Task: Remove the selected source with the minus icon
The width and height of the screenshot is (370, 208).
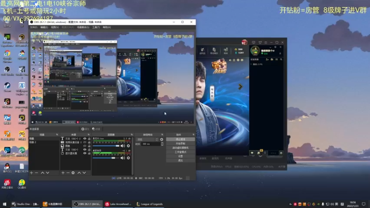Action: (68, 173)
